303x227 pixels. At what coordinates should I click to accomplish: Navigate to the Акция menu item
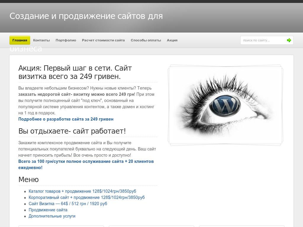pos(172,40)
